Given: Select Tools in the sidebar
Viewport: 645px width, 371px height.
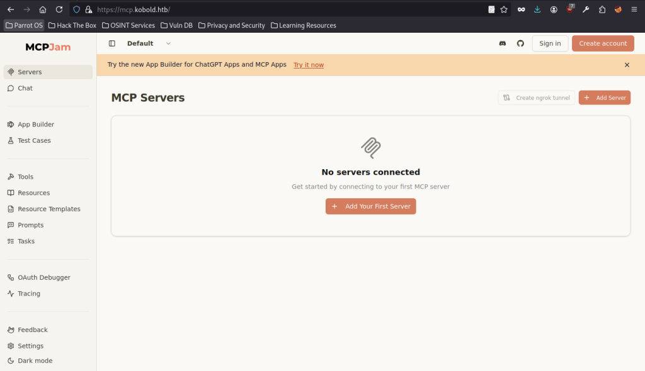Looking at the screenshot, I should click(x=48, y=177).
